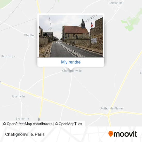The width and height of the screenshot is (142, 142).
Task: Open the OpenStreetMap contributors attribution link
Action: coord(28,124)
